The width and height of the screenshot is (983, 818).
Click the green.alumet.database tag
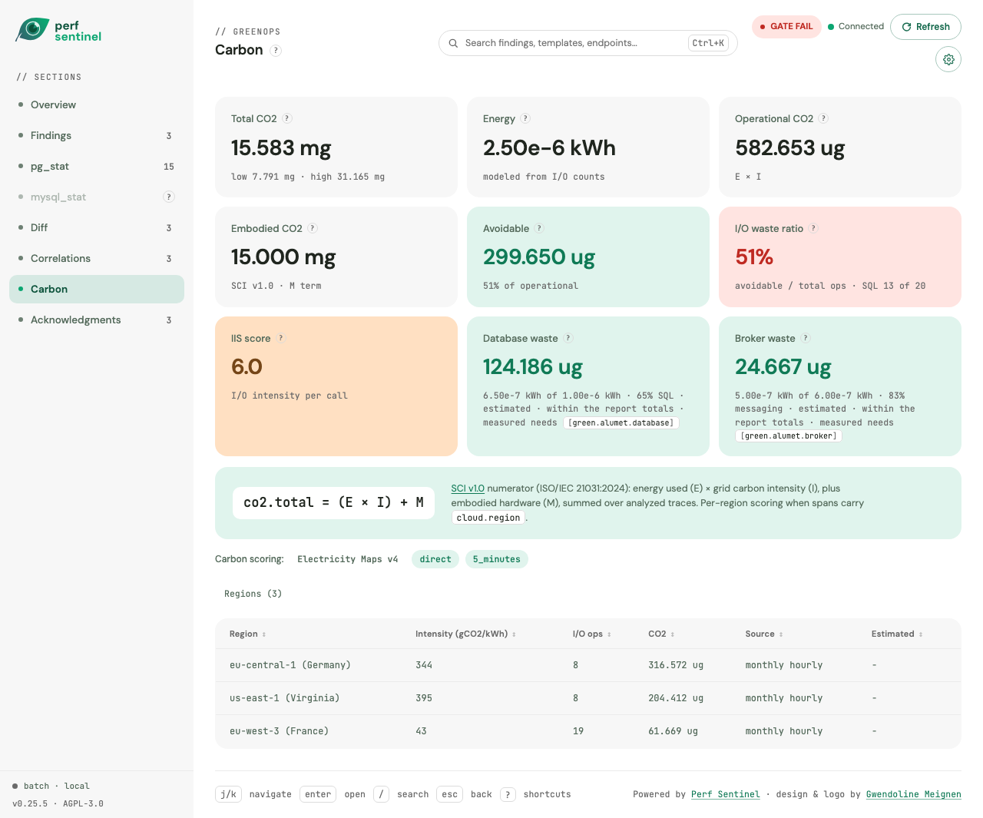tap(621, 422)
